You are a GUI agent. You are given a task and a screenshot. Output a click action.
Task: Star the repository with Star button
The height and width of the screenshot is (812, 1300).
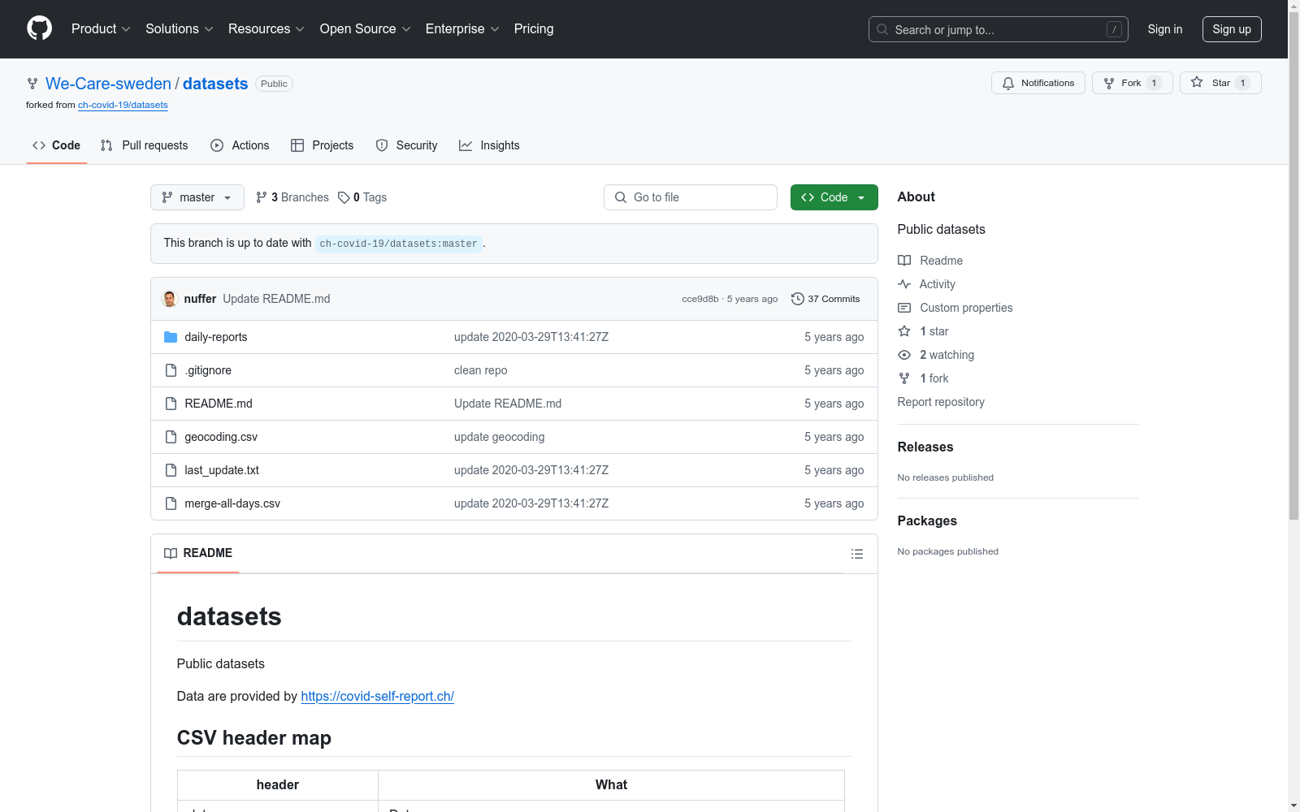[x=1220, y=83]
